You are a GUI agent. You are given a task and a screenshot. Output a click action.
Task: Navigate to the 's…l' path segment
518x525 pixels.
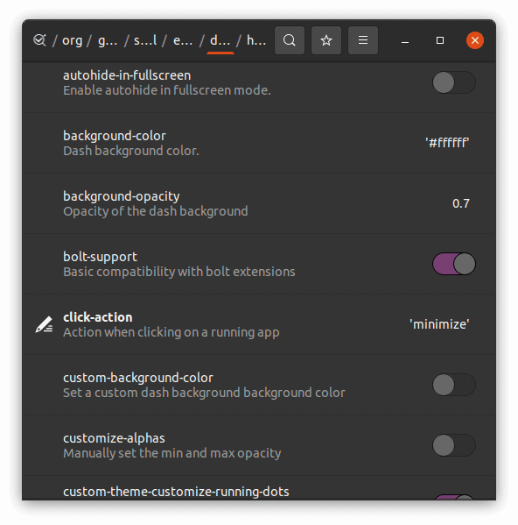145,40
